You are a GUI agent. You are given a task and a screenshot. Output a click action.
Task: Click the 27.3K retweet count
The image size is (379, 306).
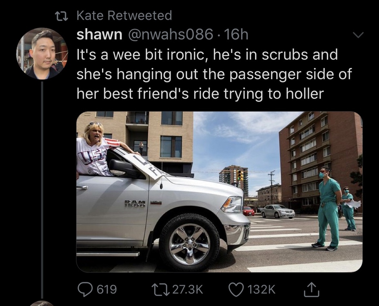188,289
